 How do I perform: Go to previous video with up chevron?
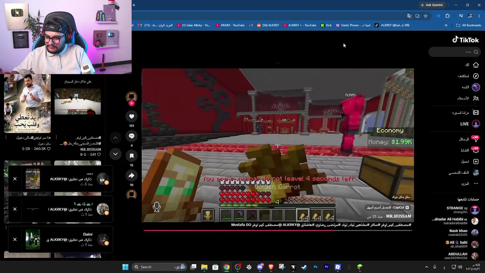pos(115,138)
